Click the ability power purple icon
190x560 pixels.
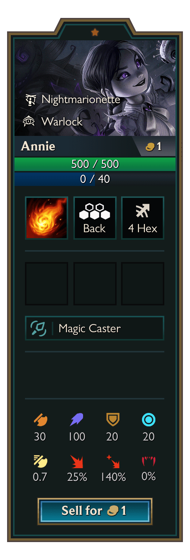click(77, 420)
